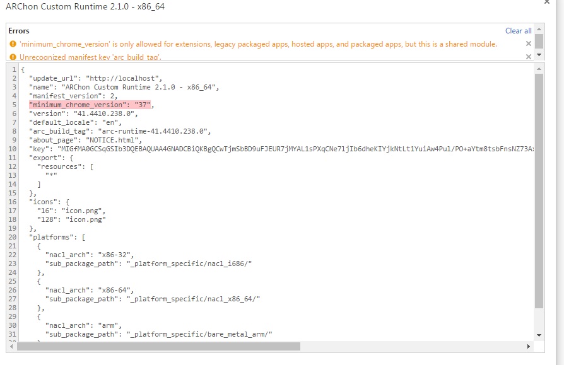Screen dimensions: 564x365
Task: Click line number 20 in the gutter
Action: click(x=13, y=237)
